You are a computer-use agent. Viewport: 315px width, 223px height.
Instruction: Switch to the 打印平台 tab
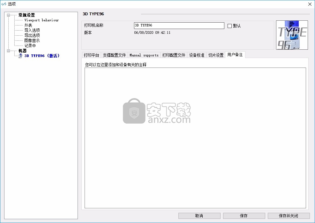coord(91,55)
